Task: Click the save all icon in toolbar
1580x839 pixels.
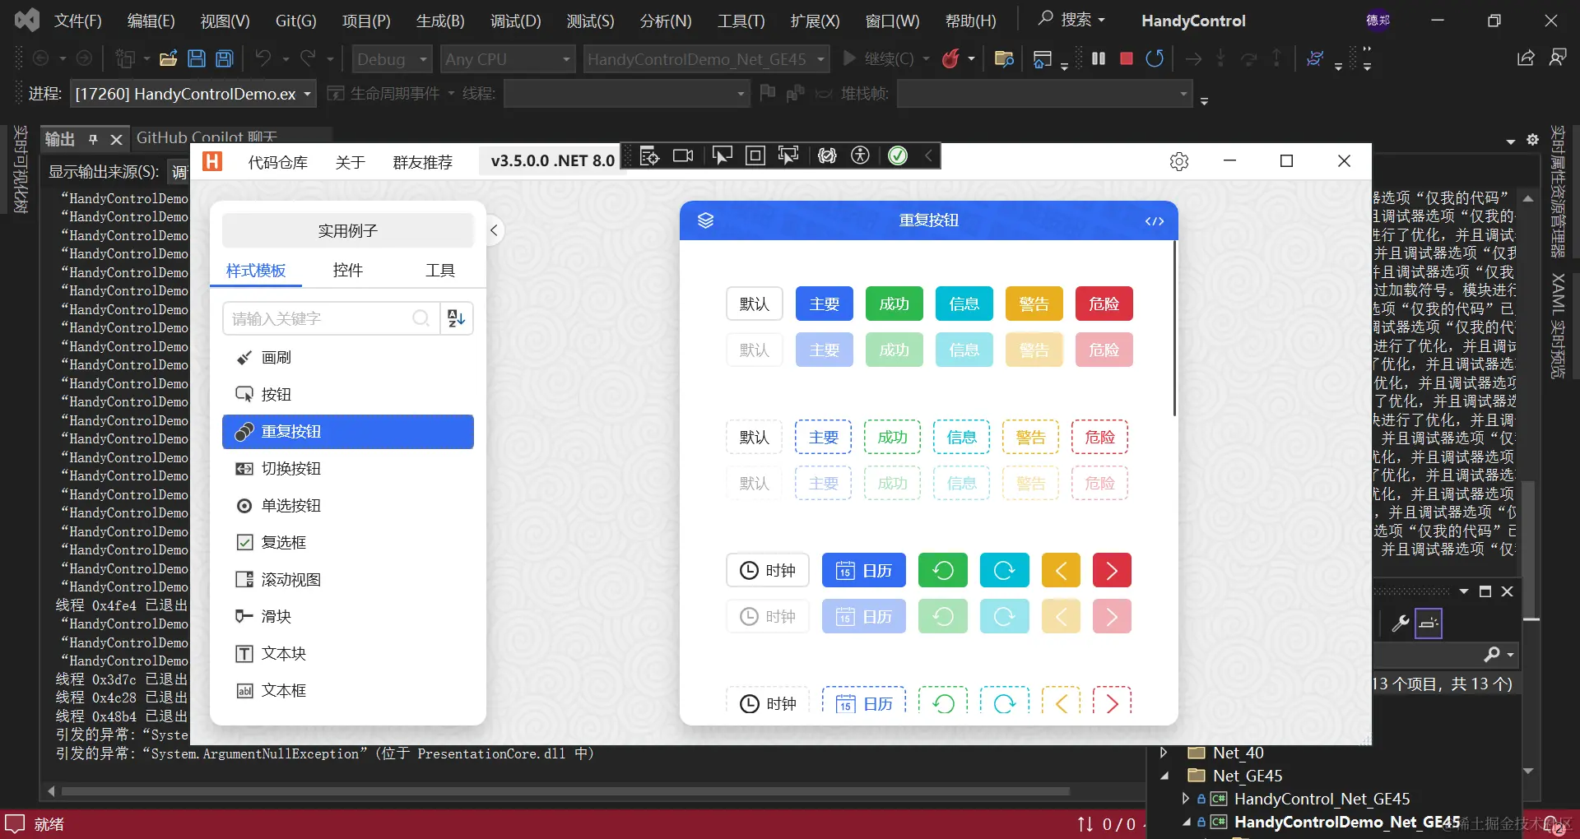Action: coord(224,58)
